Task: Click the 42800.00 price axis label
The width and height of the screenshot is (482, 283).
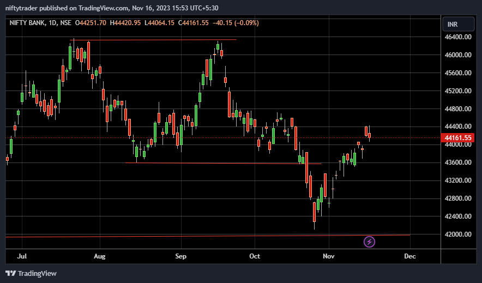Action: coord(457,198)
